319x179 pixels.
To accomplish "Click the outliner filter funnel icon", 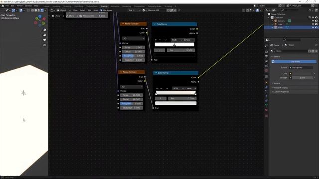I will coord(310,10).
